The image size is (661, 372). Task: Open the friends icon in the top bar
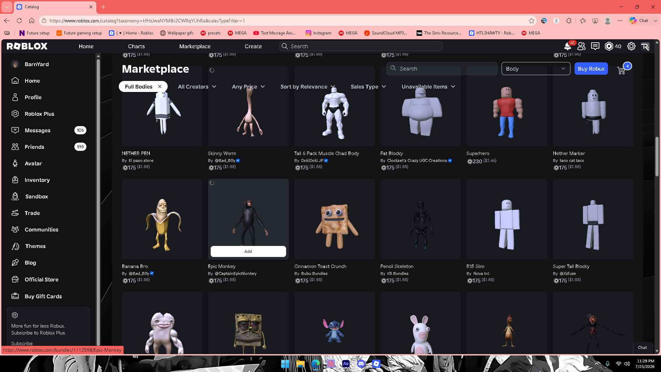point(581,46)
